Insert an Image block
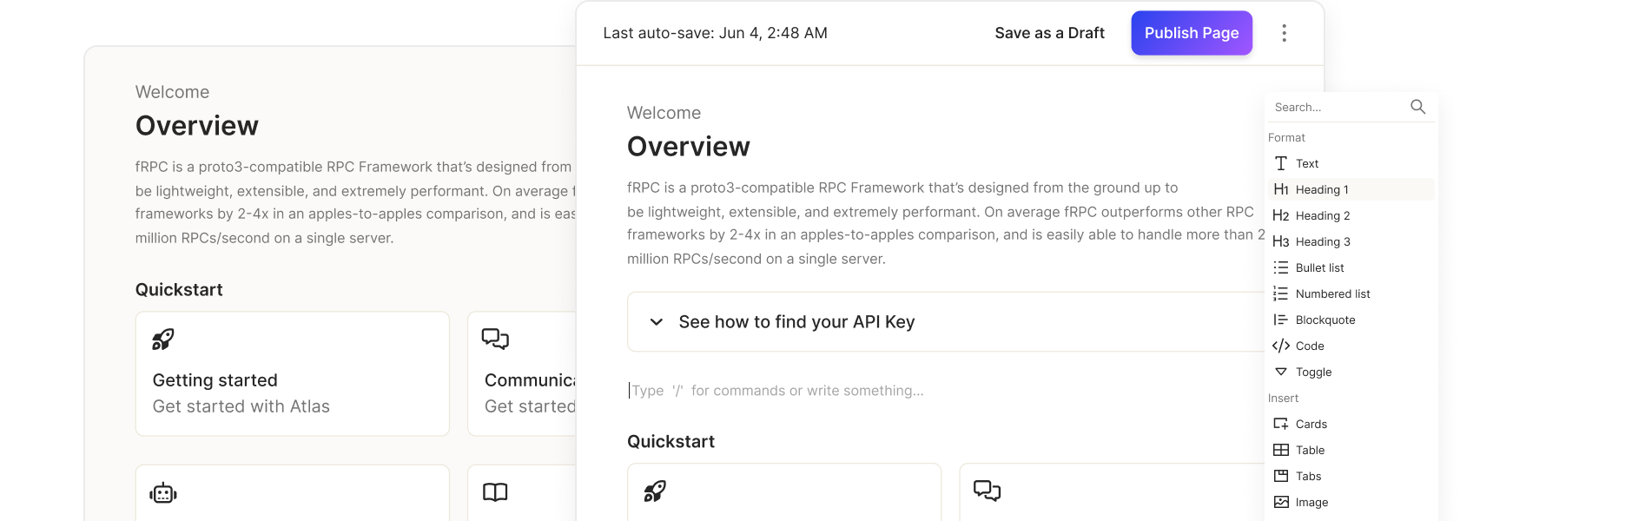 1351,502
